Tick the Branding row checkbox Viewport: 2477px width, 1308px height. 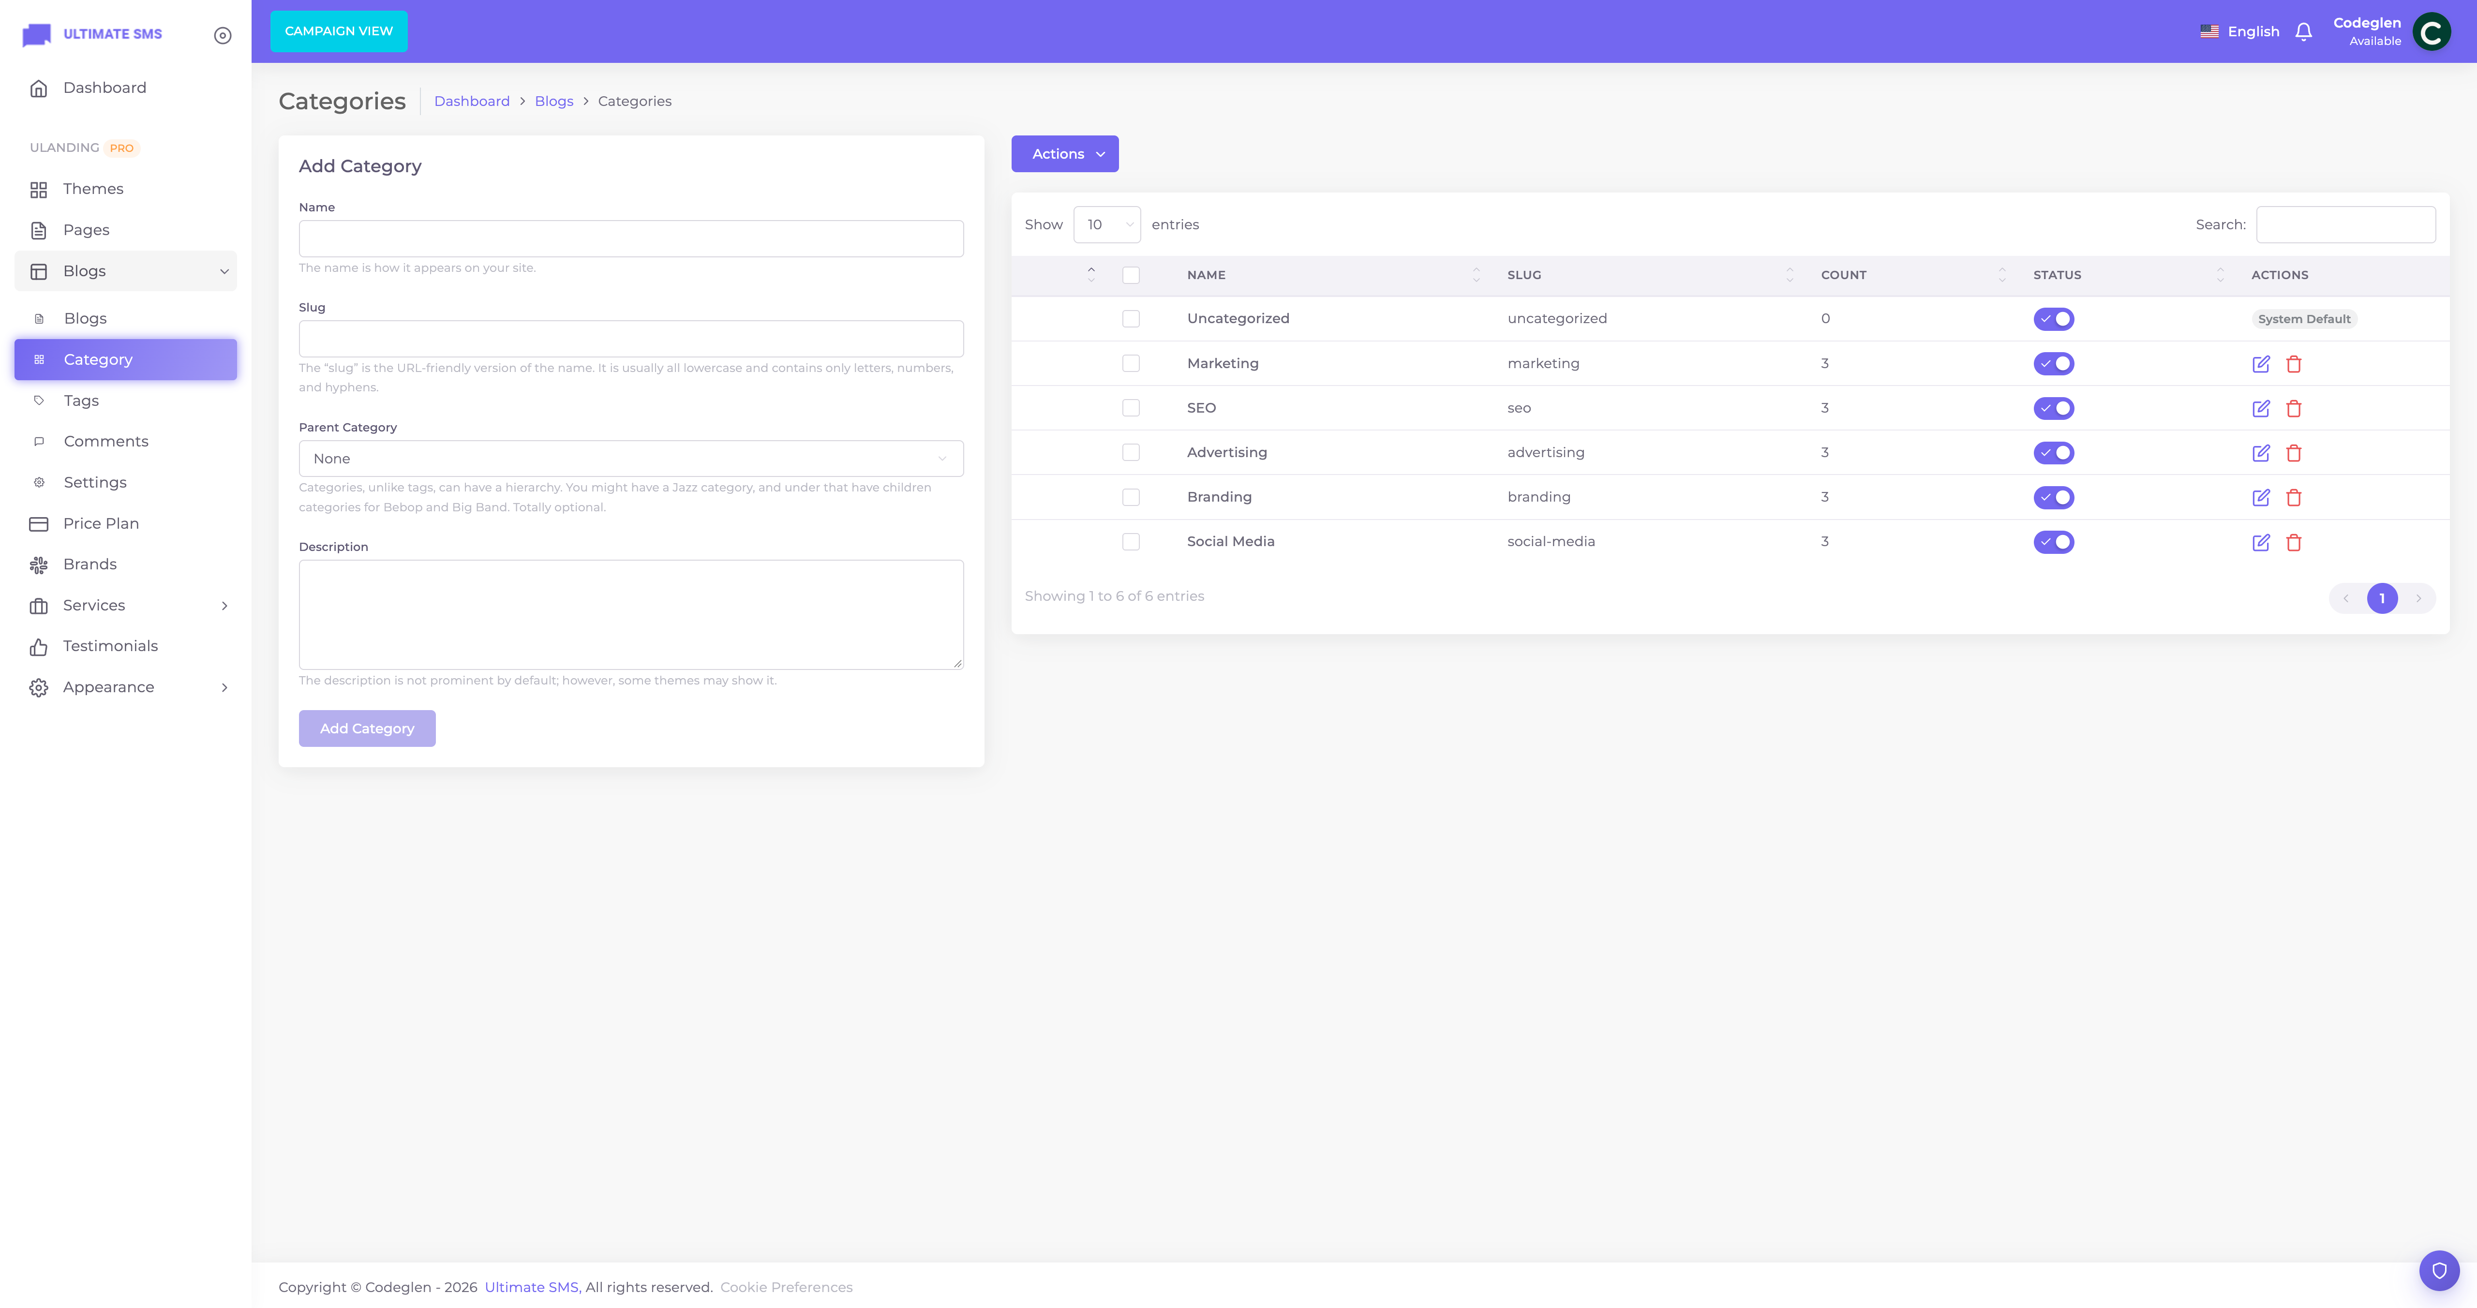click(1131, 497)
